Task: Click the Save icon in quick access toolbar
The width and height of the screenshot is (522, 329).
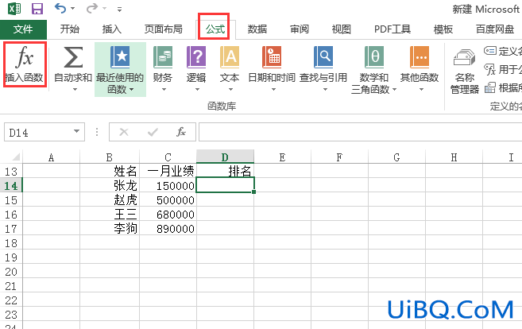Action: click(37, 8)
